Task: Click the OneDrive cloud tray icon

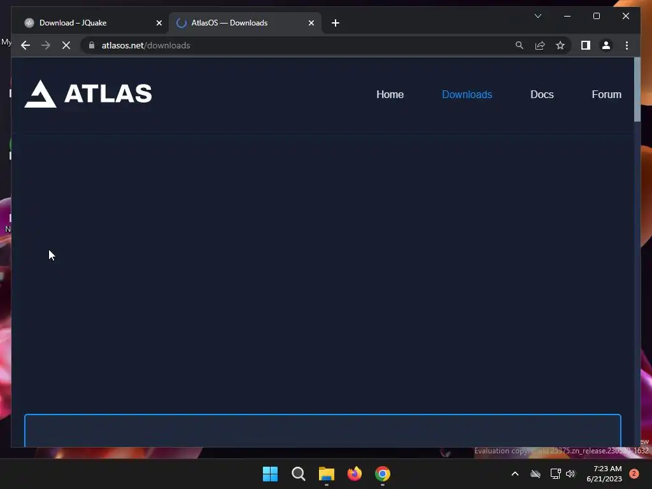Action: pos(535,474)
